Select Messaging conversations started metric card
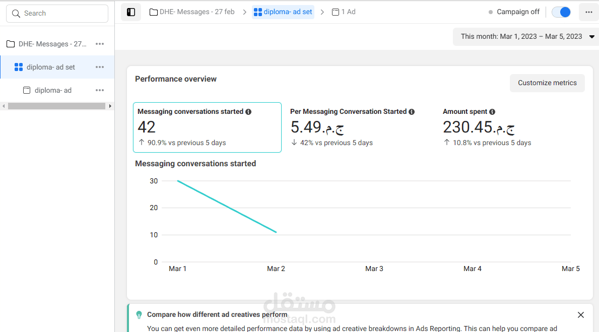The image size is (599, 332). pyautogui.click(x=207, y=127)
